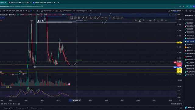The width and height of the screenshot is (195, 110).
Task: Open the Торговая панель tab
Action: (x=37, y=108)
